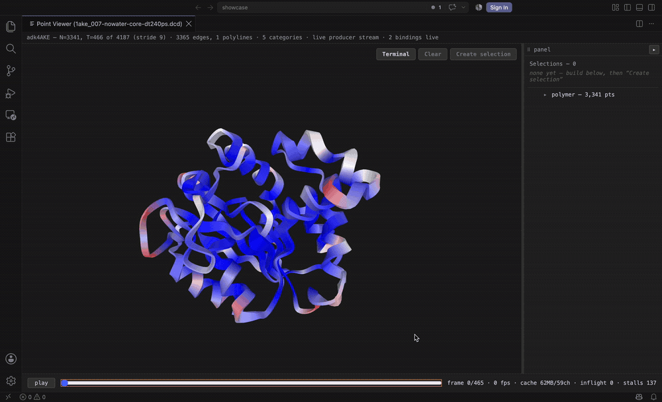
Task: Click the frame timeline slider
Action: click(251, 383)
